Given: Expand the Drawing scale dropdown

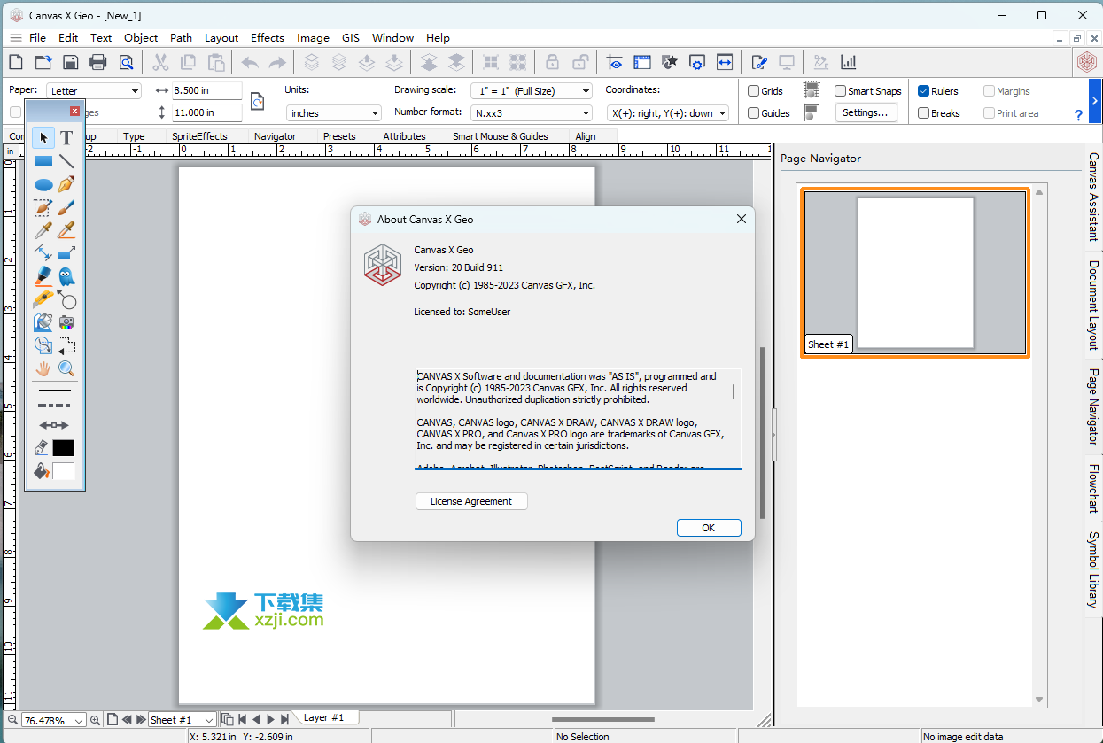Looking at the screenshot, I should [x=532, y=91].
